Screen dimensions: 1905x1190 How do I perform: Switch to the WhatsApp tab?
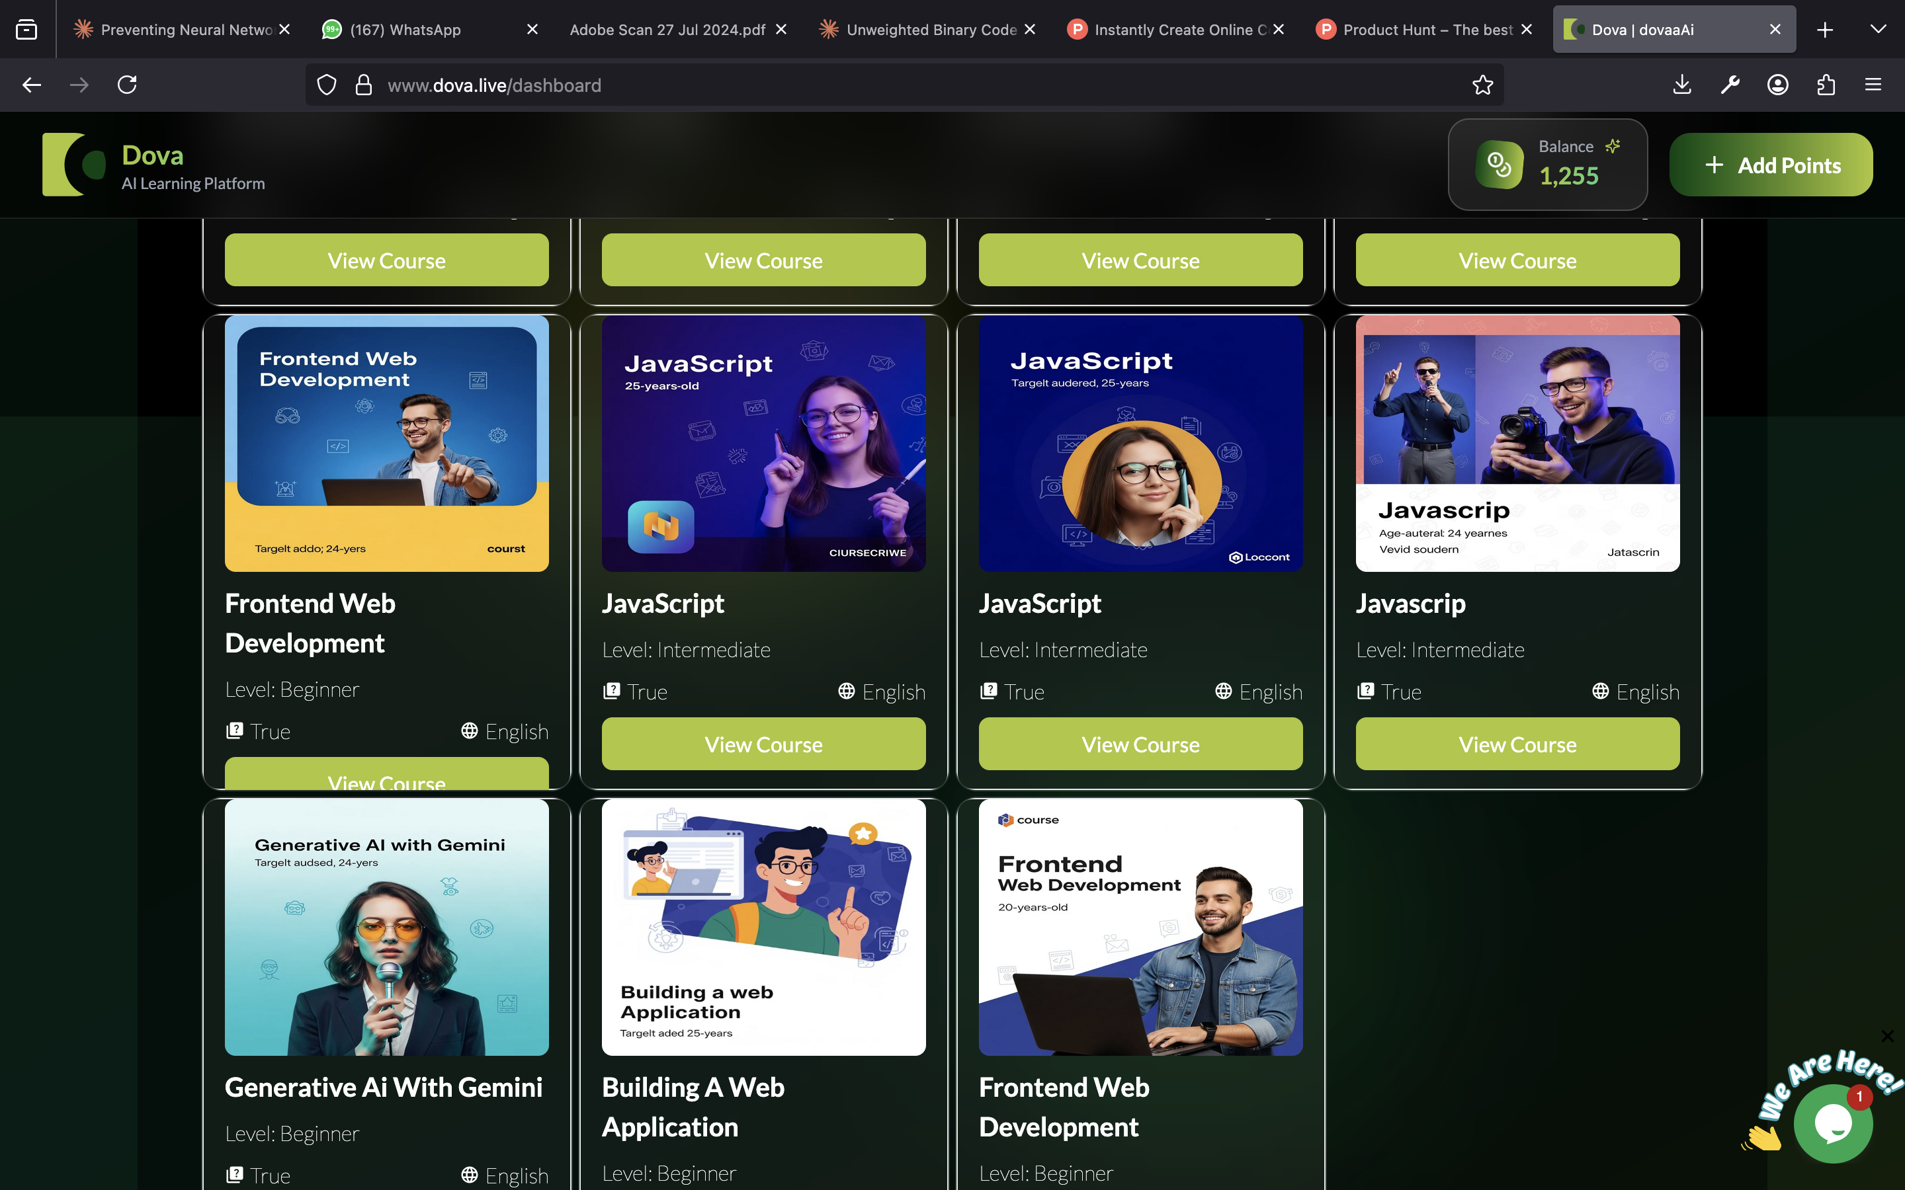click(x=405, y=30)
